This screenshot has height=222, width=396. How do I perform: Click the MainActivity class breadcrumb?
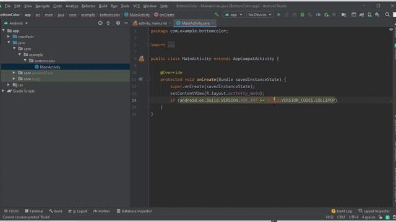137,15
